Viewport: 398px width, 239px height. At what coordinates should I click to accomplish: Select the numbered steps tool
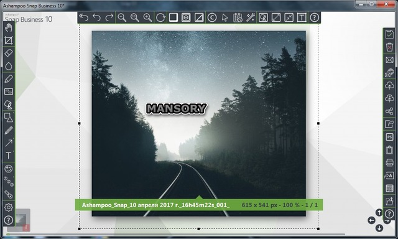tap(8, 182)
